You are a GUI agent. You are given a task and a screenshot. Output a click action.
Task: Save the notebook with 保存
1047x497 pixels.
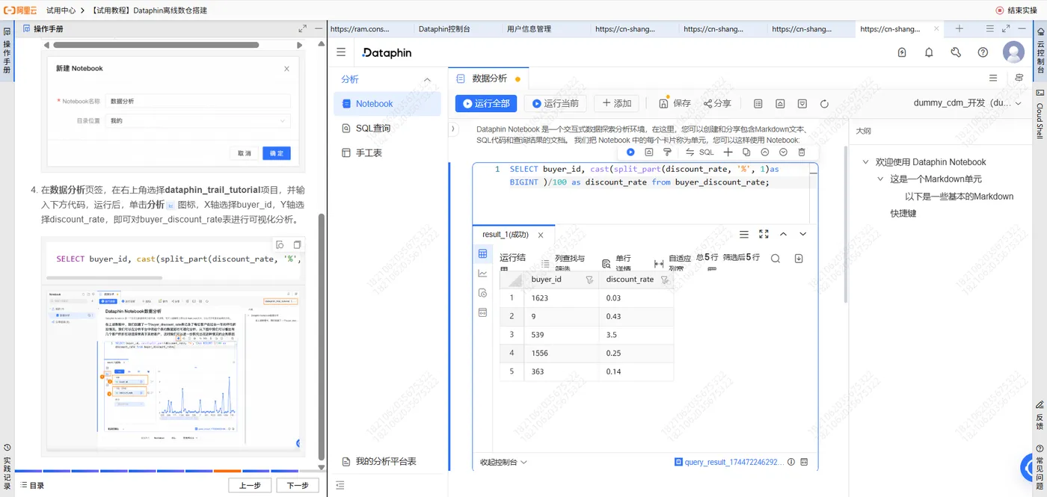(x=675, y=103)
